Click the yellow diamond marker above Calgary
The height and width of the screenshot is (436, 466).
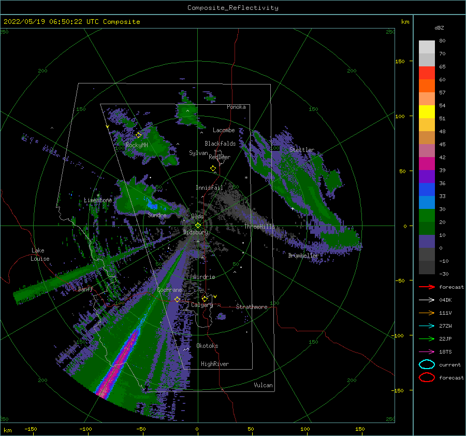pyautogui.click(x=205, y=299)
